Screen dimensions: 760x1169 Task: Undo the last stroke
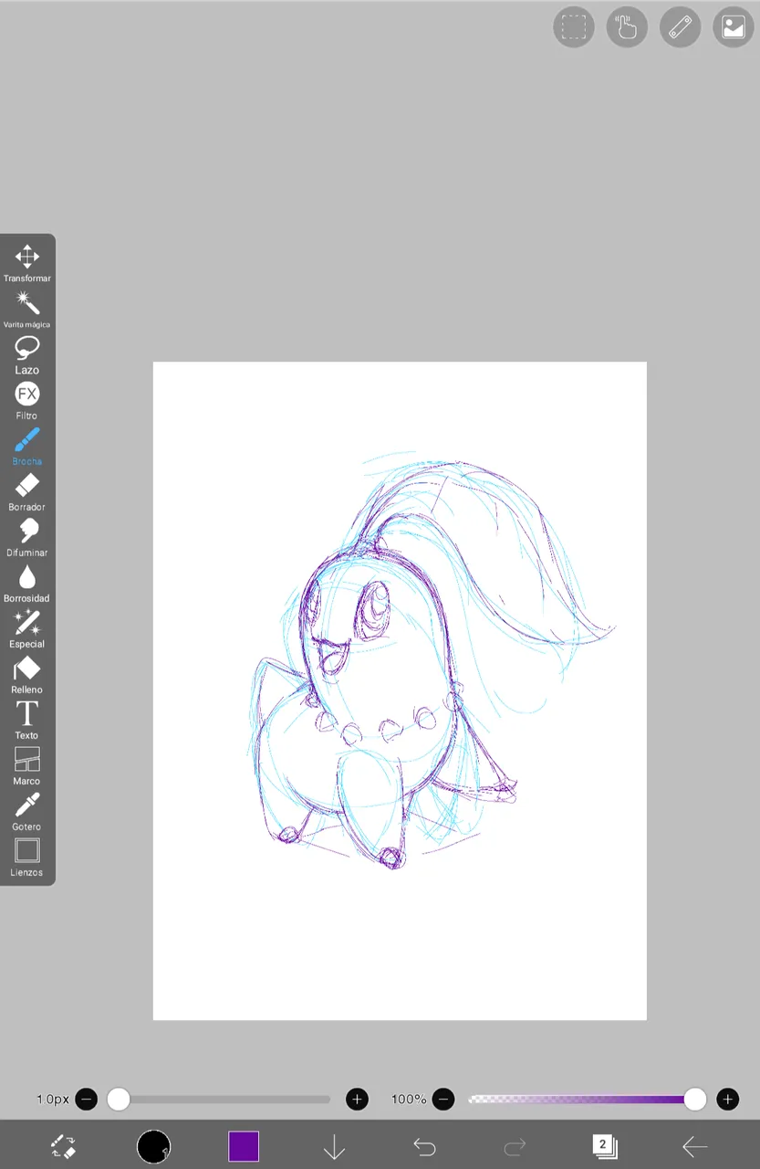(x=424, y=1146)
